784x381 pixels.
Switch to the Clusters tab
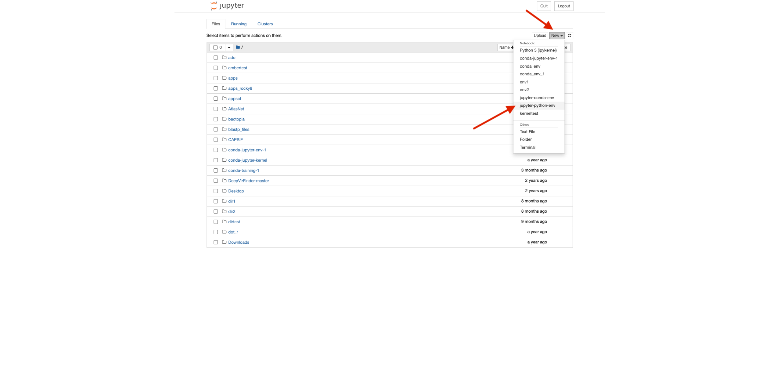click(x=265, y=24)
